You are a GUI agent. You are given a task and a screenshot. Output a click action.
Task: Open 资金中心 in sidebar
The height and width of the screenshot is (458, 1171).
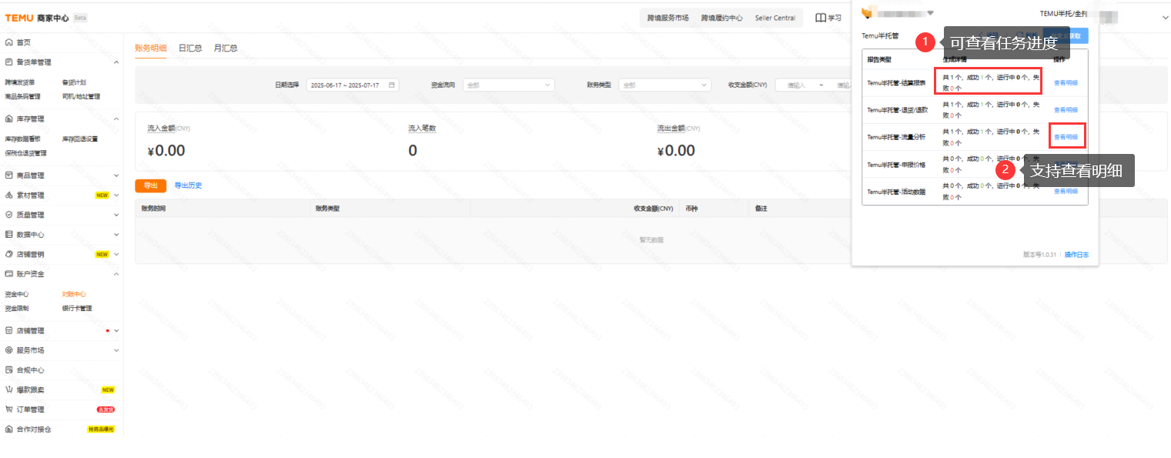(x=16, y=294)
